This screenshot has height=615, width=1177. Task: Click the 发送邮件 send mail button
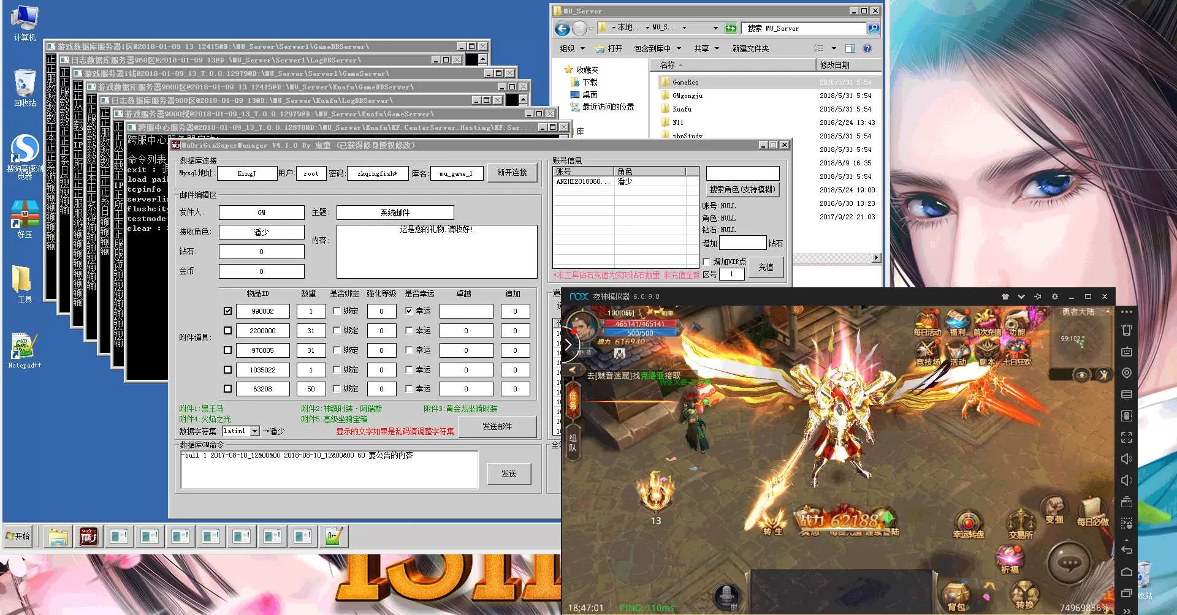(x=497, y=426)
